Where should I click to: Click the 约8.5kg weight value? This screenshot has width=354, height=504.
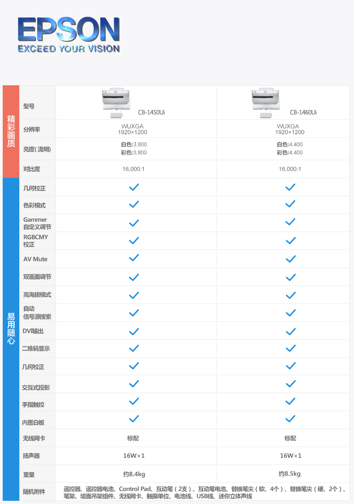pyautogui.click(x=289, y=474)
